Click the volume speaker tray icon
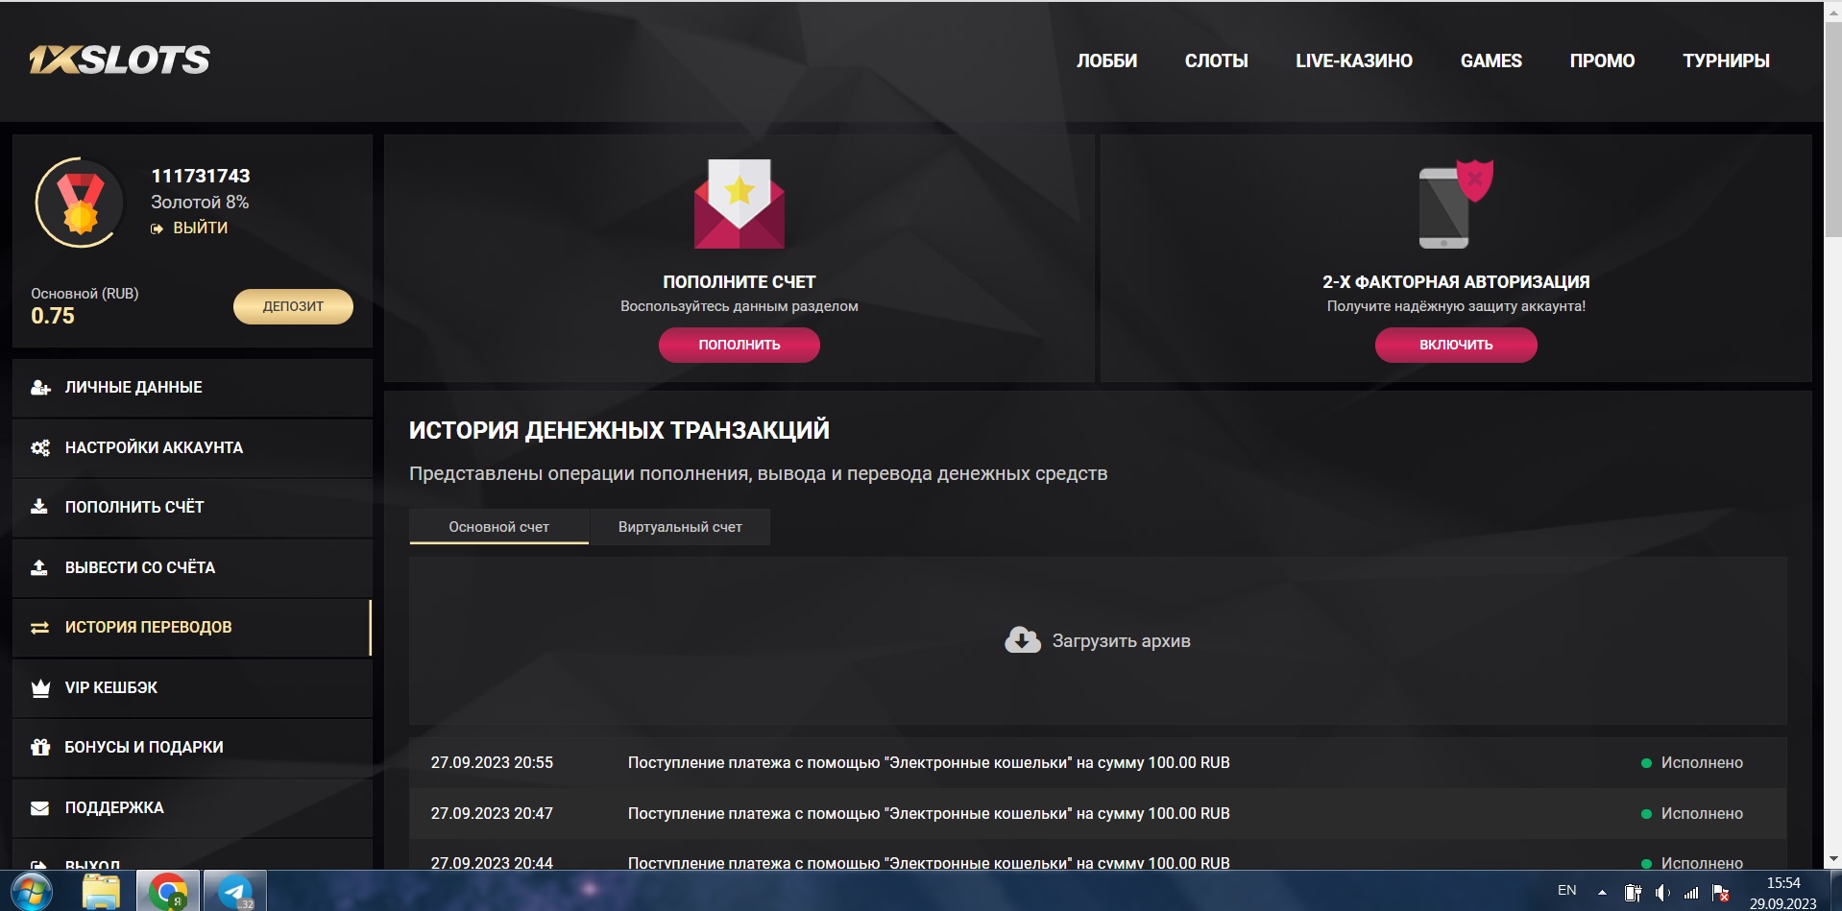Image resolution: width=1842 pixels, height=911 pixels. pos(1662,893)
